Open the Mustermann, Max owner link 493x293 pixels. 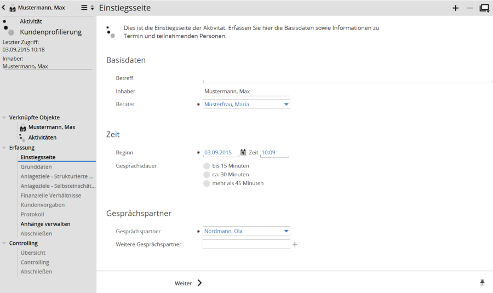click(x=25, y=66)
